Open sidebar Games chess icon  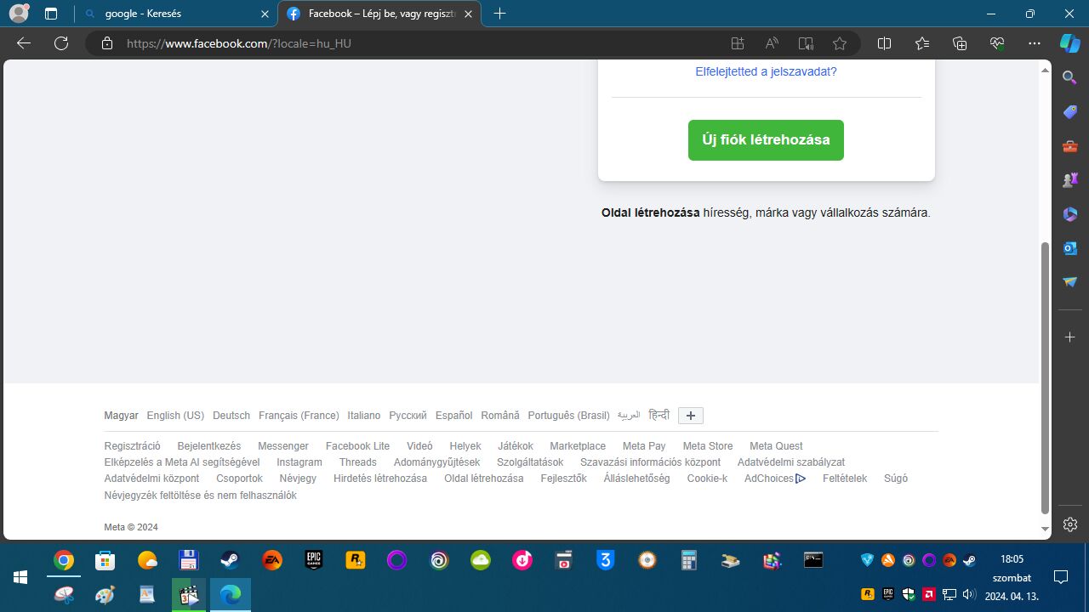[1070, 180]
